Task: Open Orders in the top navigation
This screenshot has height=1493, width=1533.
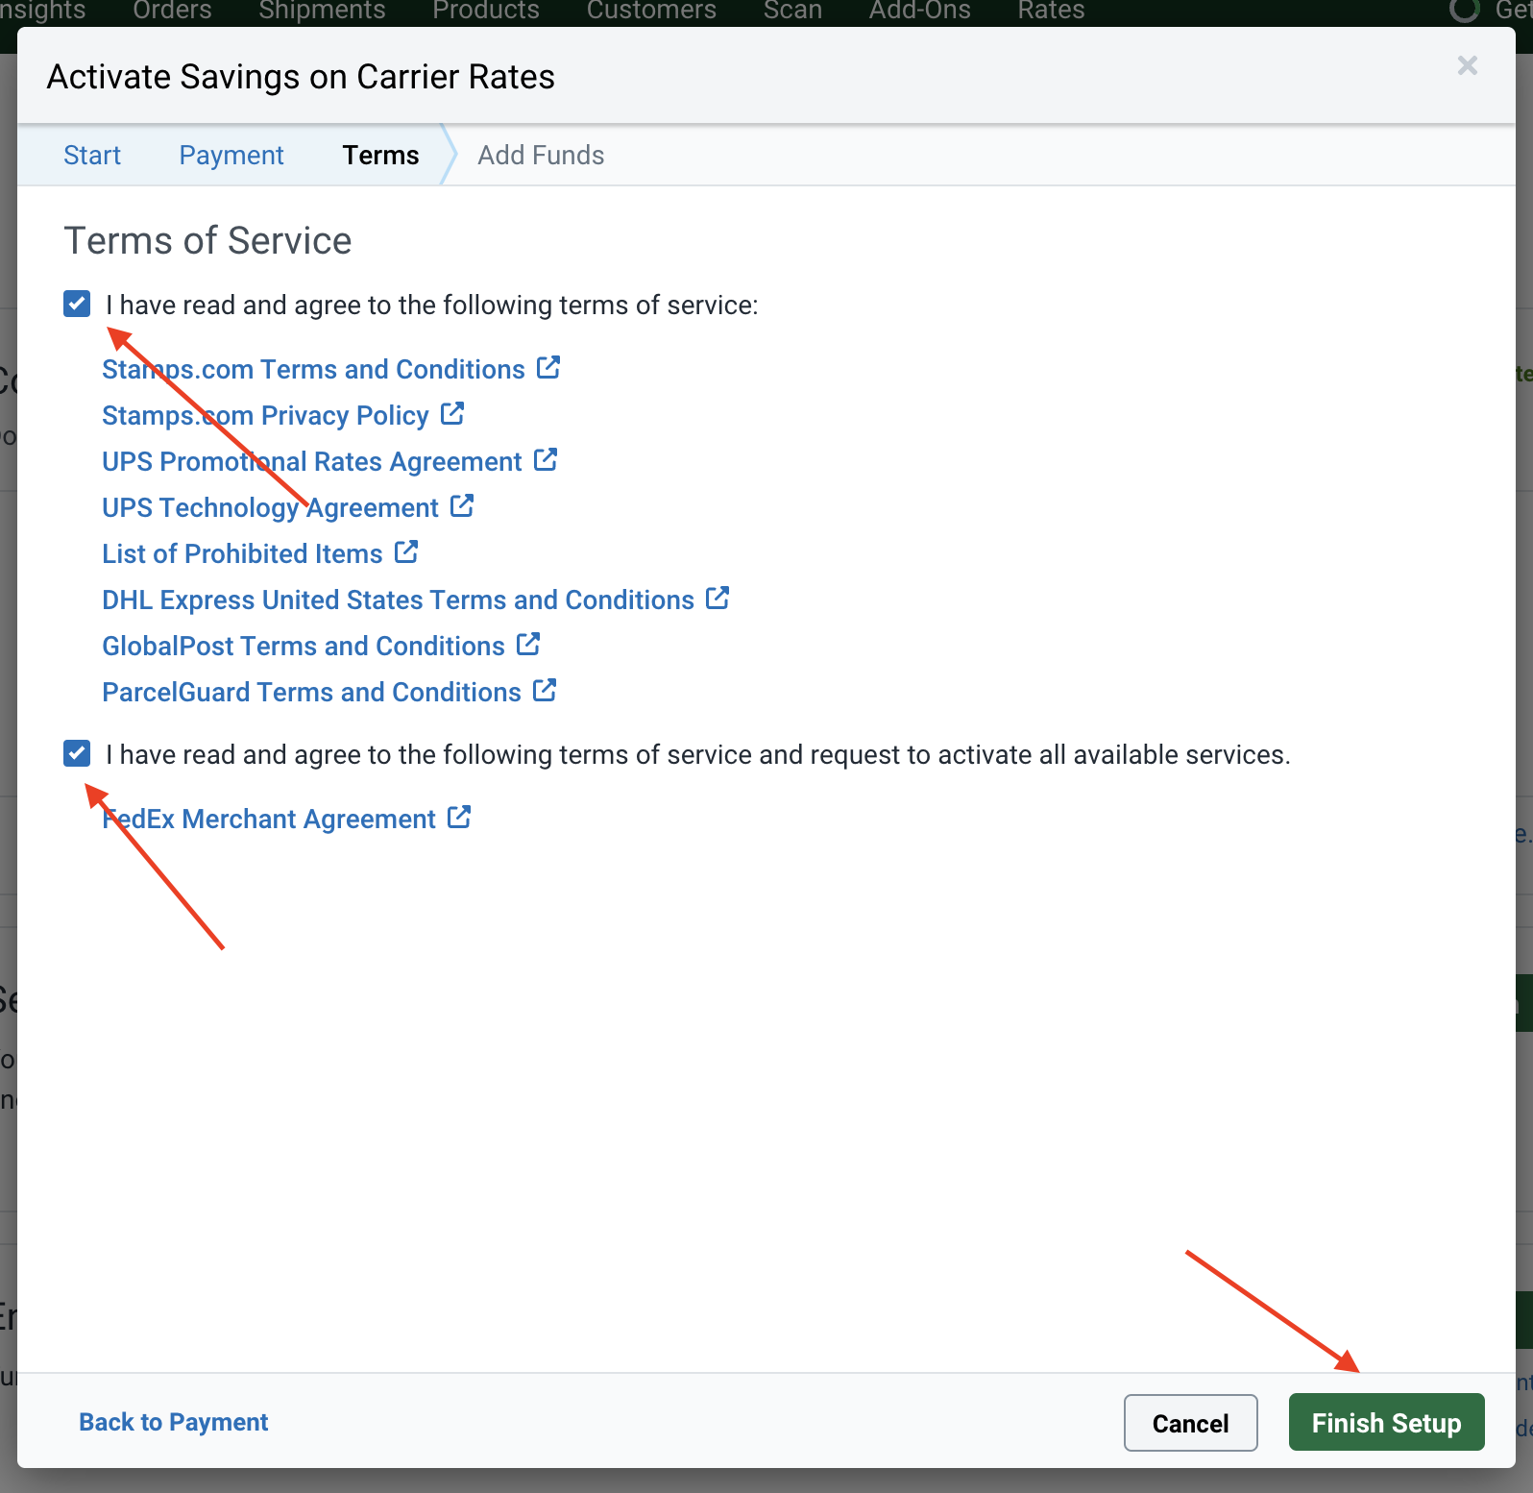Action: (172, 12)
